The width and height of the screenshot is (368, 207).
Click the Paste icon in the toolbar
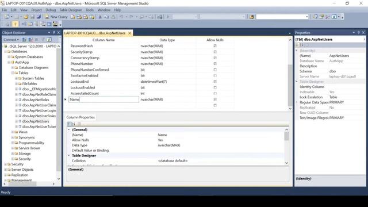(113, 17)
